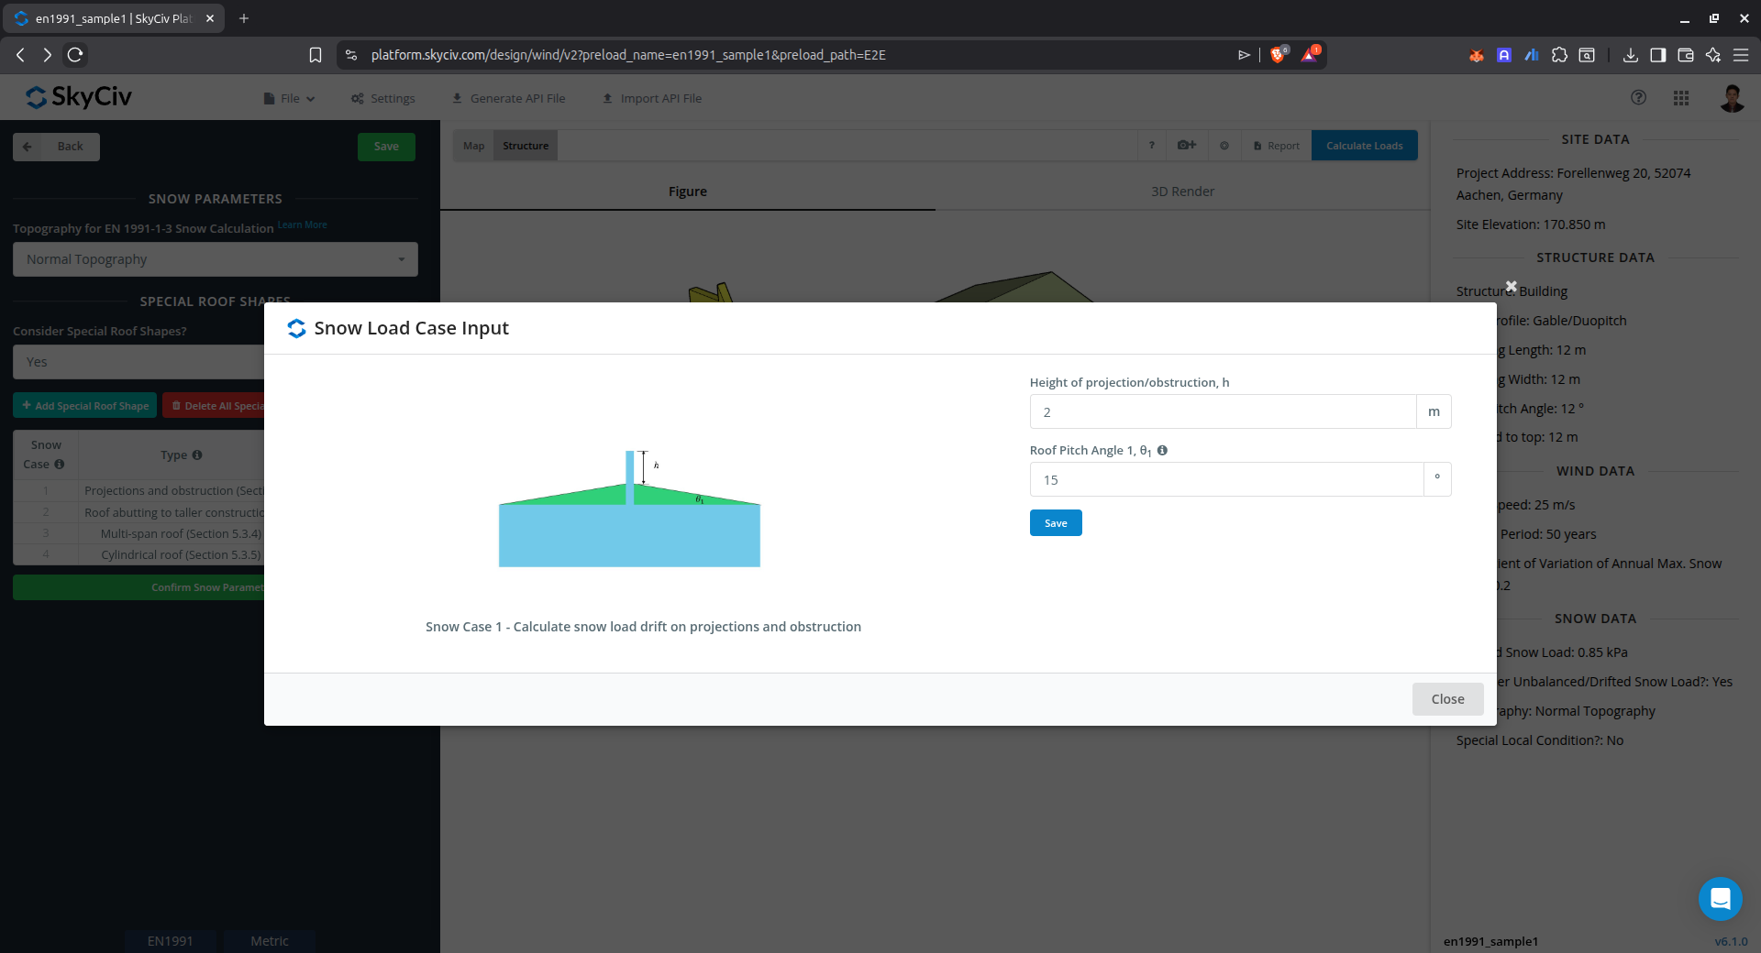Click the blue Save button in dialog
Viewport: 1761px width, 953px height.
coord(1055,523)
